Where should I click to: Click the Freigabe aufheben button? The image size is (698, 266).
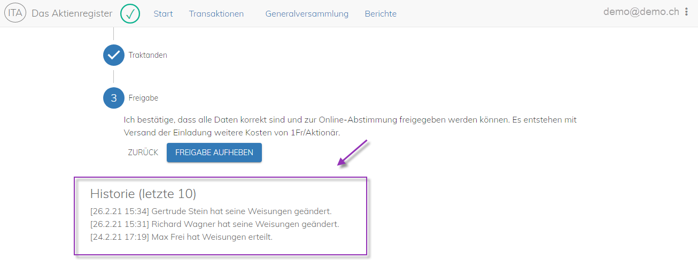click(x=214, y=153)
